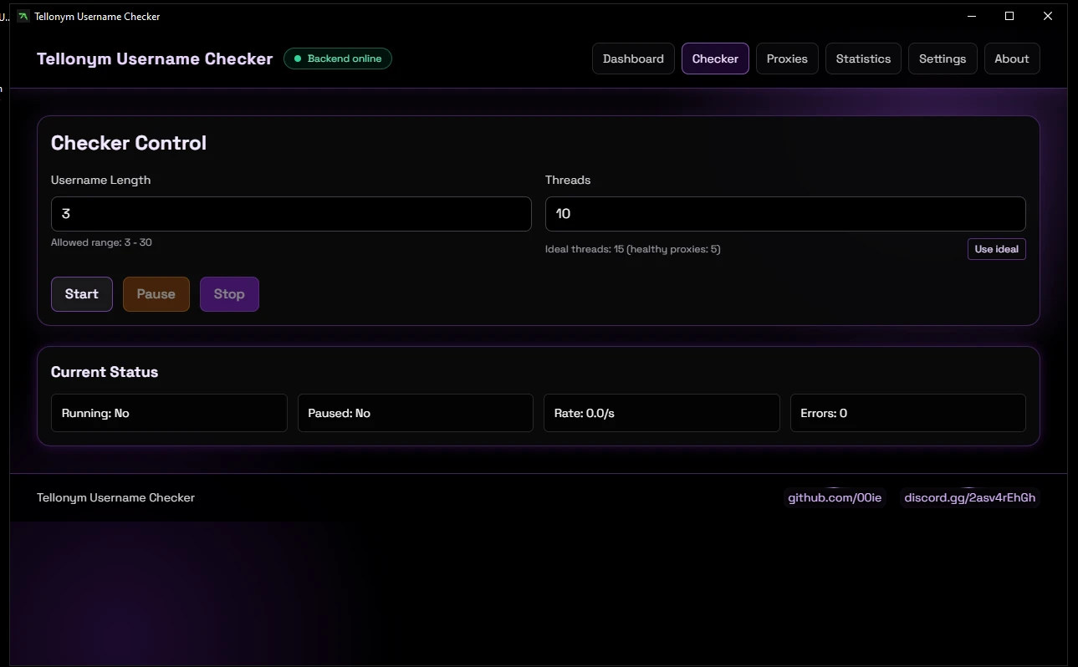This screenshot has width=1078, height=667.
Task: Go to the Proxies tab
Action: coord(787,59)
